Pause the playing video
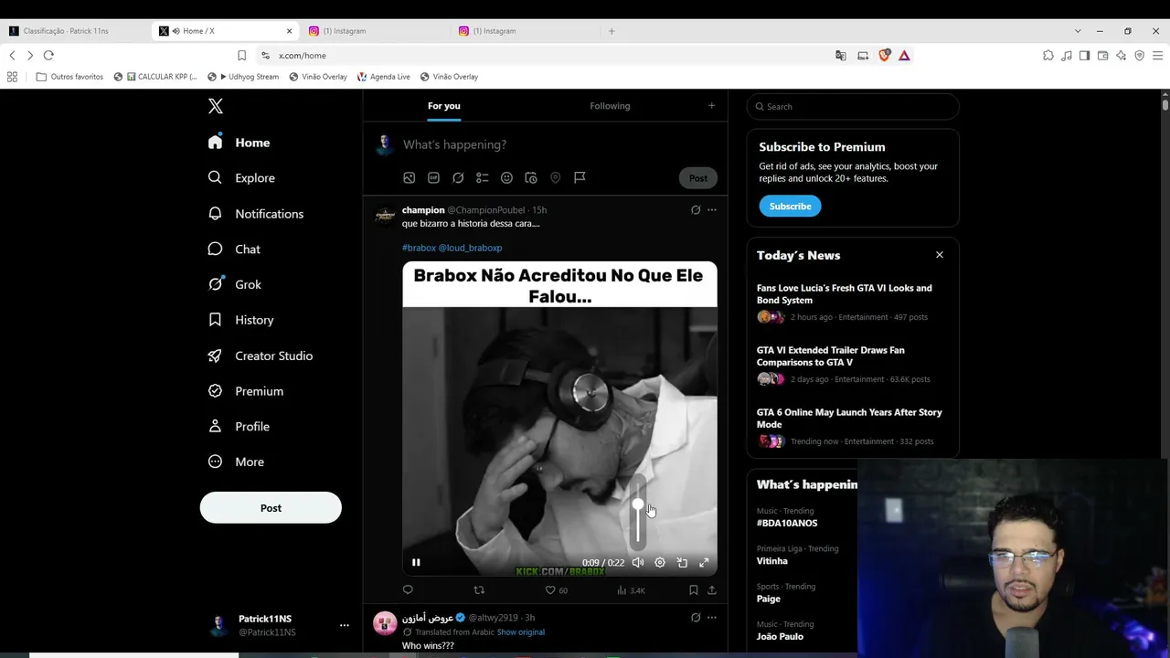 point(416,563)
